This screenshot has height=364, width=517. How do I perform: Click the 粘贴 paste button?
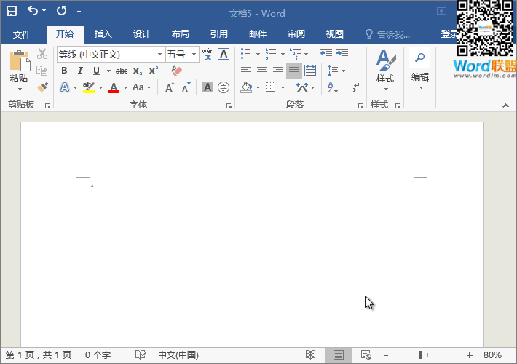pyautogui.click(x=19, y=70)
